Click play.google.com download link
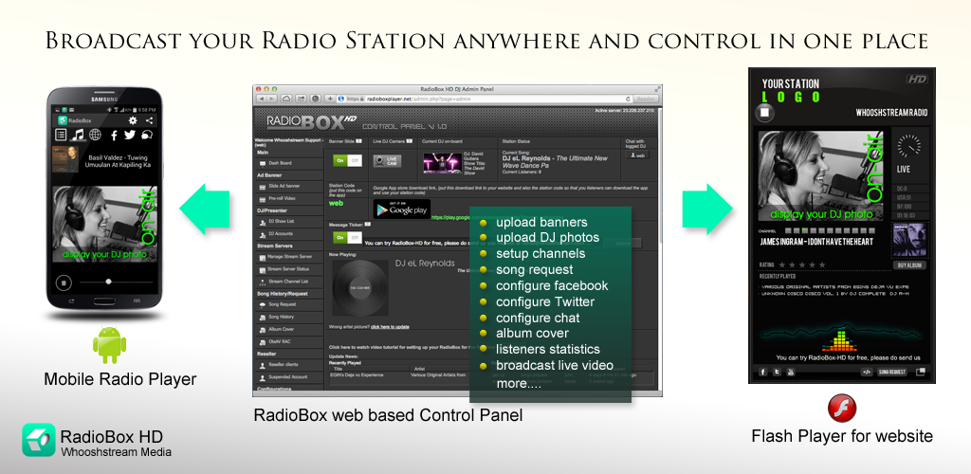This screenshot has width=971, height=474. tap(452, 217)
